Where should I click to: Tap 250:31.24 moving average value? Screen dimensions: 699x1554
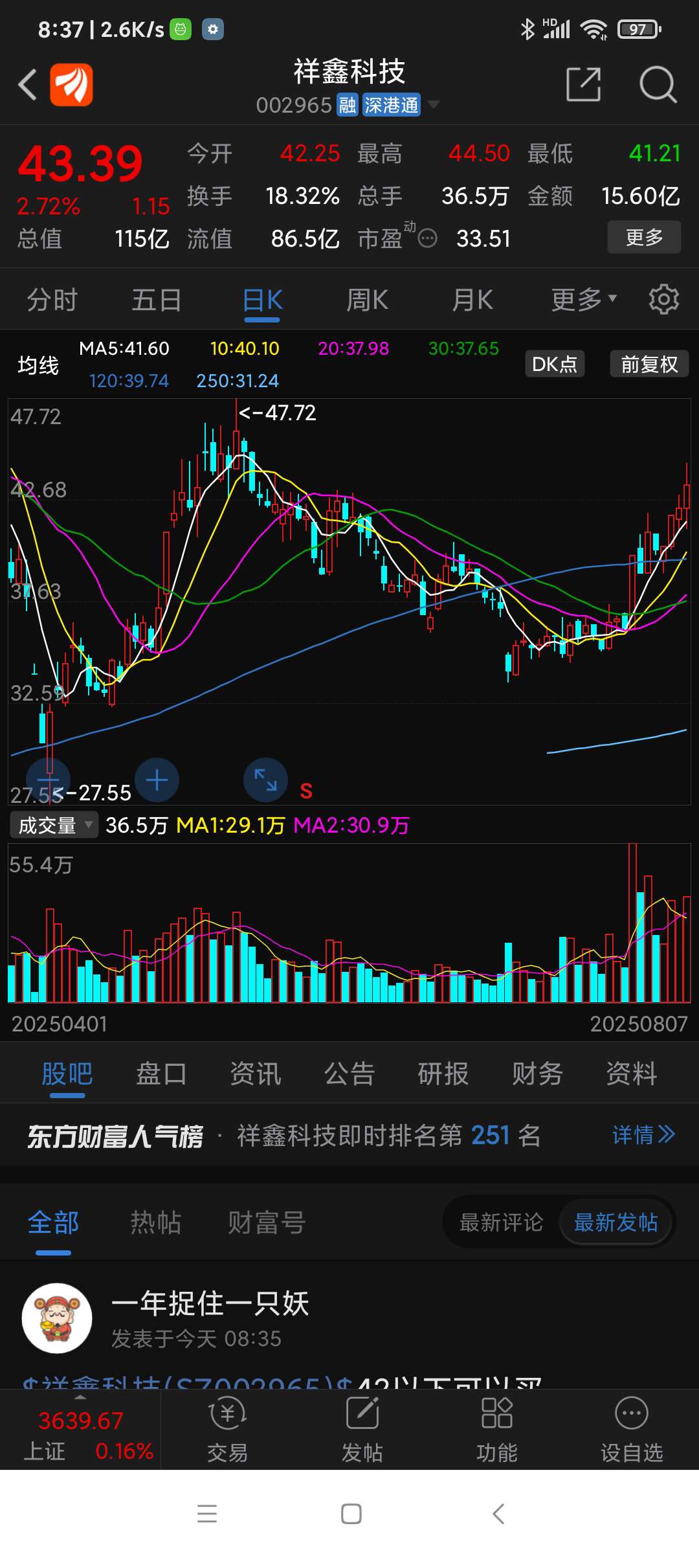(x=238, y=381)
